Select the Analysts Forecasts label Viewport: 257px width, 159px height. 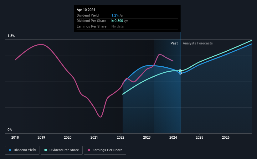tap(198, 43)
